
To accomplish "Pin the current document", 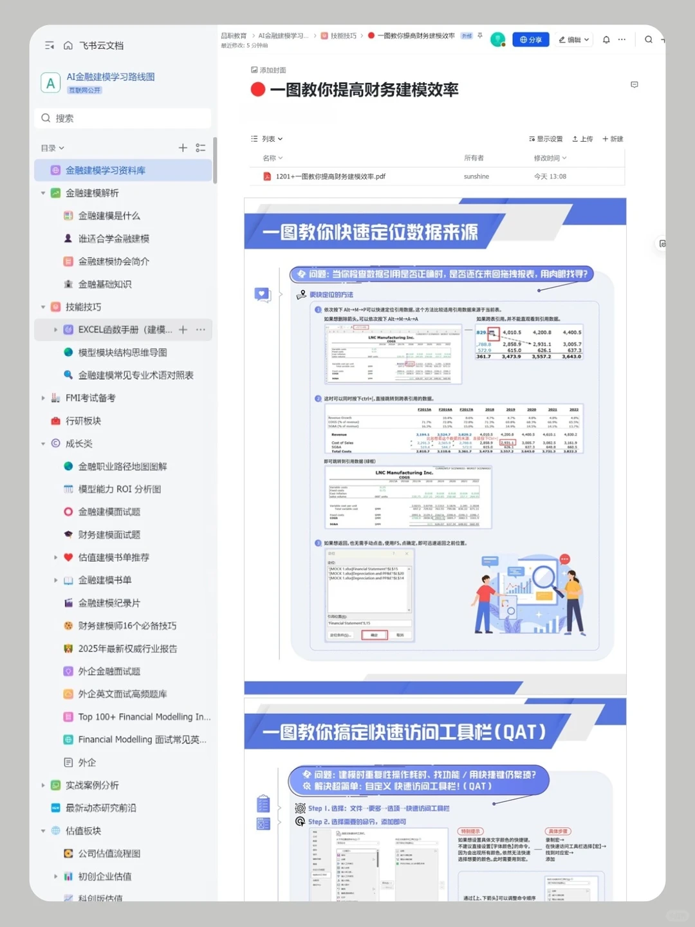I will pos(479,36).
